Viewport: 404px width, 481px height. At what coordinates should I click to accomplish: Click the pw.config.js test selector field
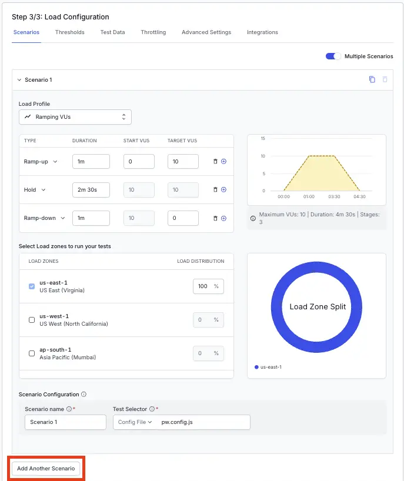(x=203, y=422)
